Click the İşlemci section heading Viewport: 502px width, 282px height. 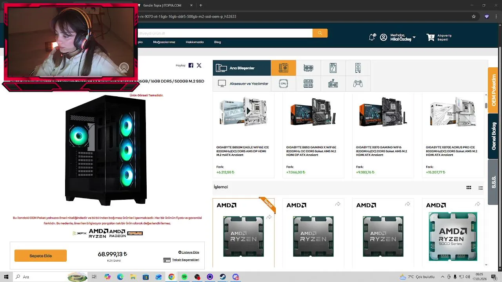(x=221, y=187)
